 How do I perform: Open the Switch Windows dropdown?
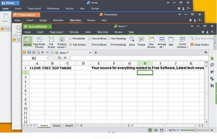click(182, 46)
